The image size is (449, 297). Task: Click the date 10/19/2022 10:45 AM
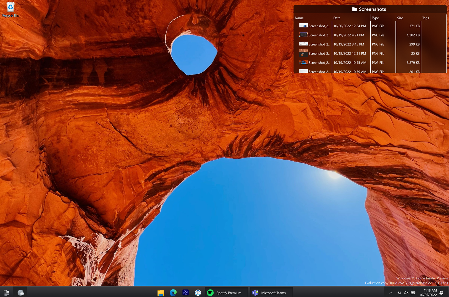(x=350, y=63)
